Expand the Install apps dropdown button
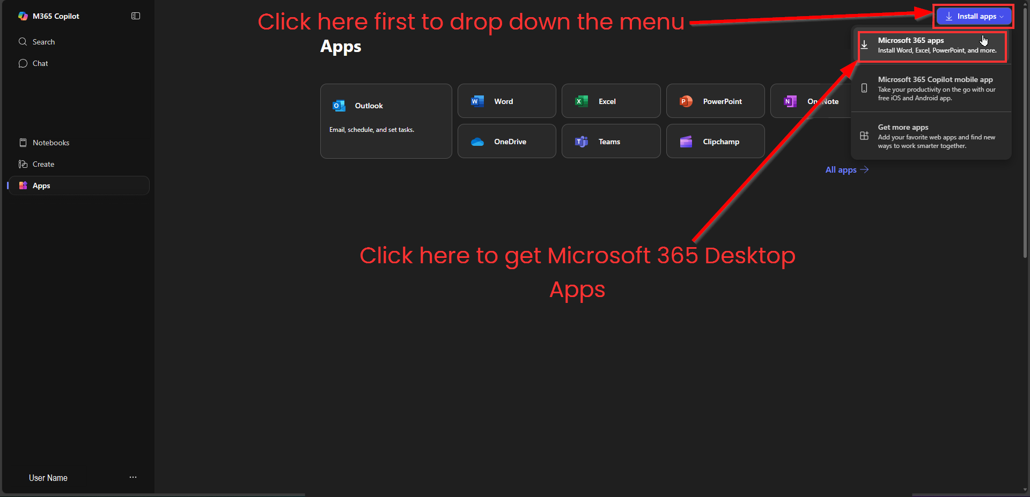The width and height of the screenshot is (1030, 497). tap(974, 17)
